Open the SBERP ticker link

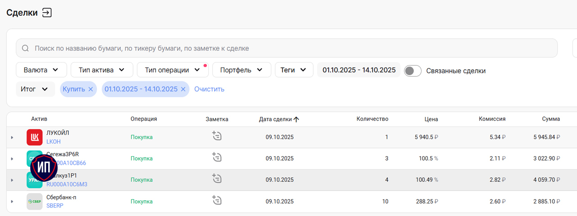click(x=55, y=206)
